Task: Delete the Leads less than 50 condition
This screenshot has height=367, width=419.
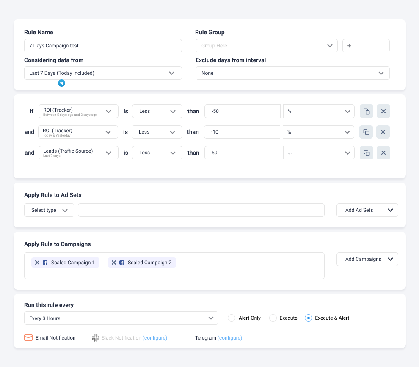Action: click(383, 153)
